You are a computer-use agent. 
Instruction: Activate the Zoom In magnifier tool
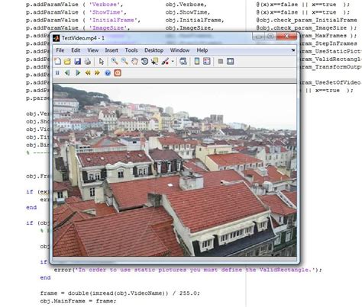115,61
